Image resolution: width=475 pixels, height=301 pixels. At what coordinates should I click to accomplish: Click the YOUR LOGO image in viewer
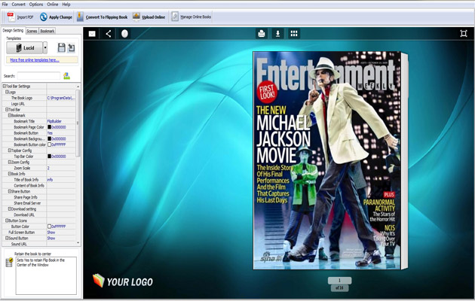pos(123,281)
